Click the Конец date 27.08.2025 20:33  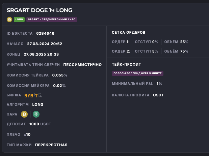(x=41, y=54)
